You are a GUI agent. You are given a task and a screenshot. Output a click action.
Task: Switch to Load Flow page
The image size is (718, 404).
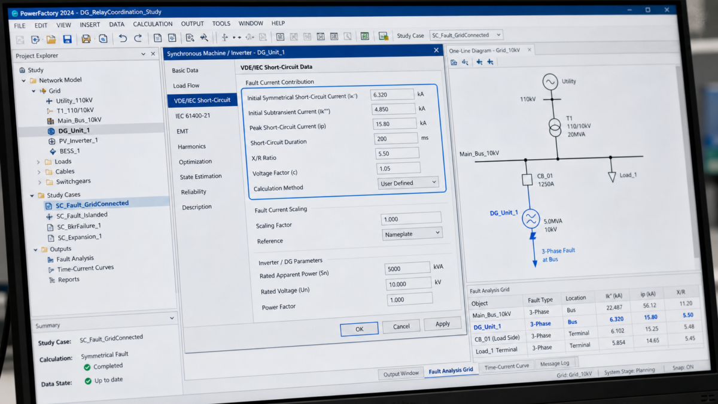tap(186, 86)
